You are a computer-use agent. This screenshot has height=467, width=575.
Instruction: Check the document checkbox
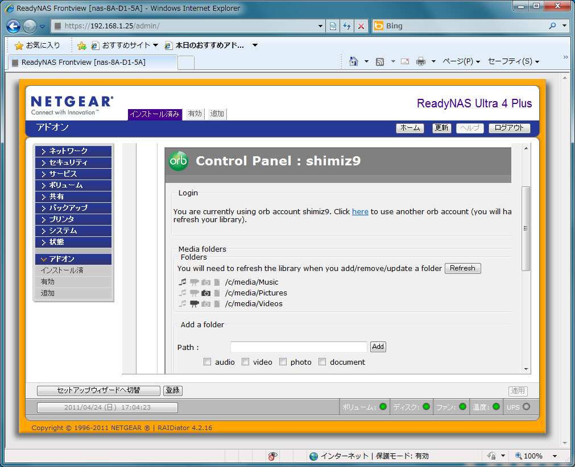point(322,362)
